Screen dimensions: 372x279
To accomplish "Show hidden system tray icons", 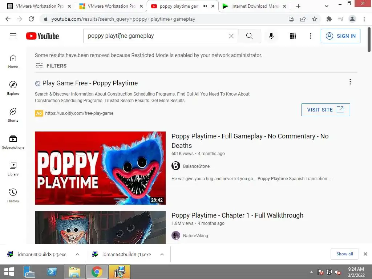I will (x=311, y=272).
